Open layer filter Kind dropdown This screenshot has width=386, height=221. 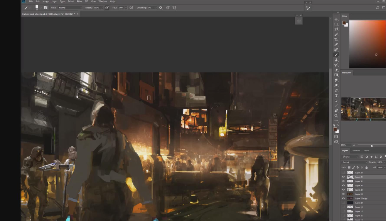pyautogui.click(x=350, y=157)
